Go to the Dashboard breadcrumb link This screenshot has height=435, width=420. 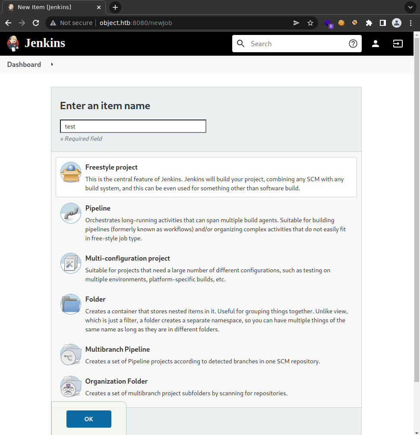coord(24,64)
